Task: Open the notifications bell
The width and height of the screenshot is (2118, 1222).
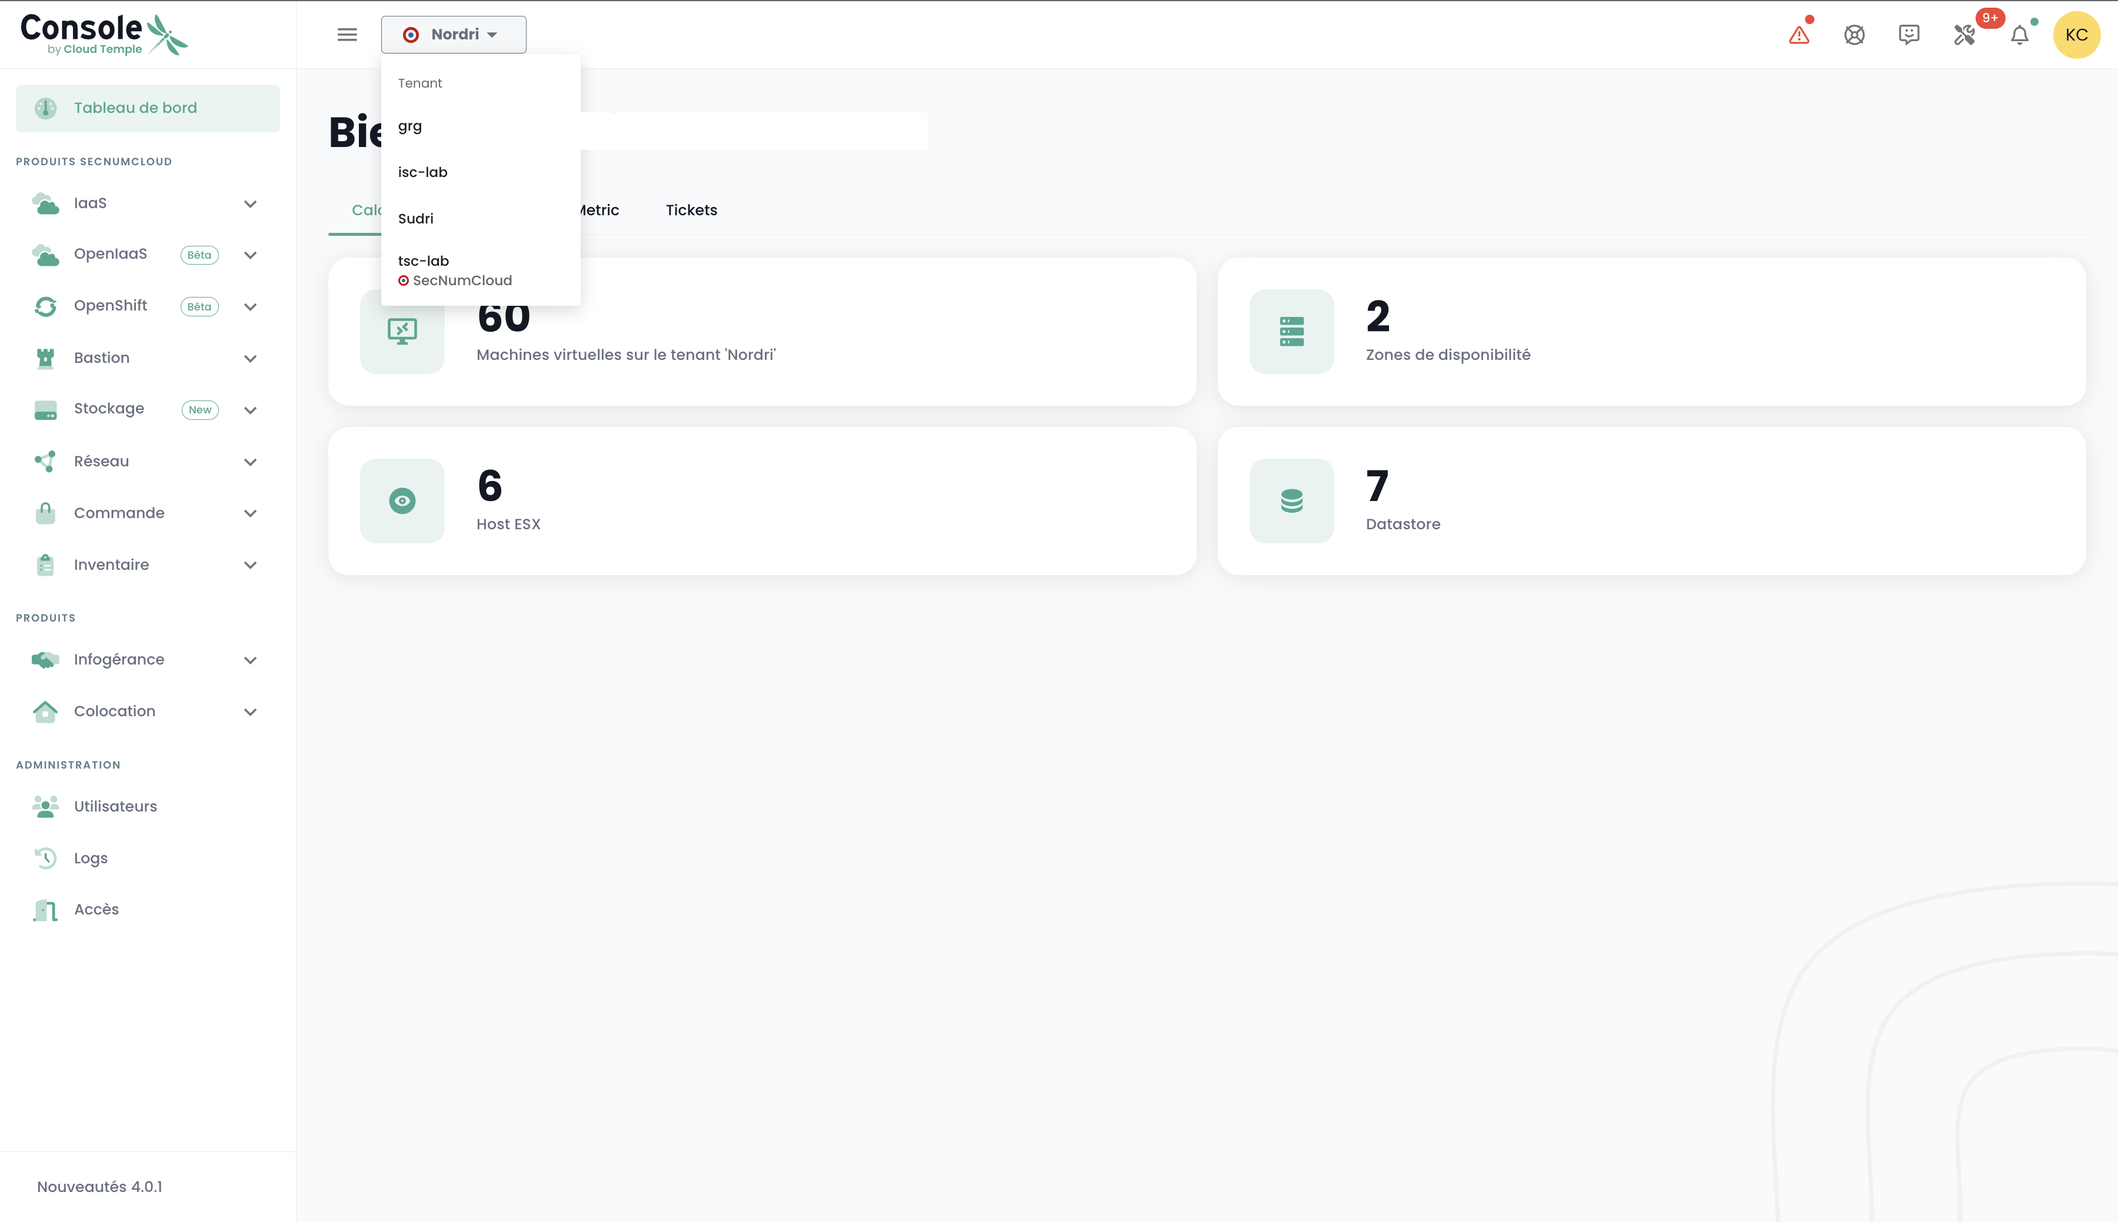Action: pos(2020,35)
